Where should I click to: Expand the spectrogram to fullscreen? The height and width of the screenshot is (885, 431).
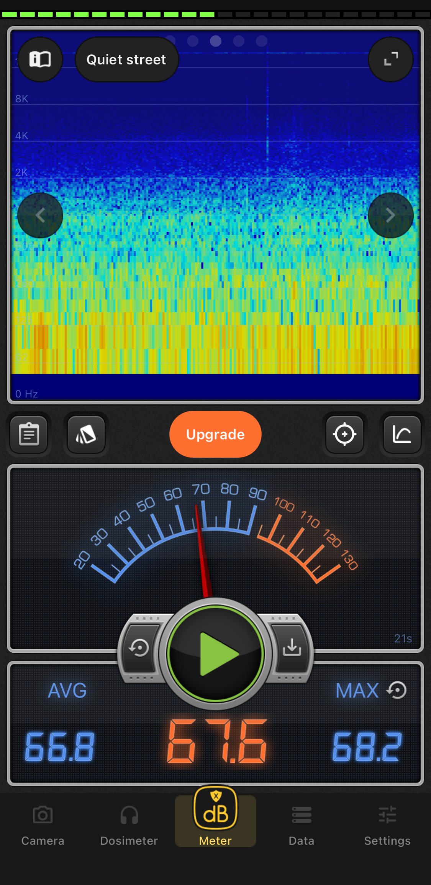tap(390, 59)
